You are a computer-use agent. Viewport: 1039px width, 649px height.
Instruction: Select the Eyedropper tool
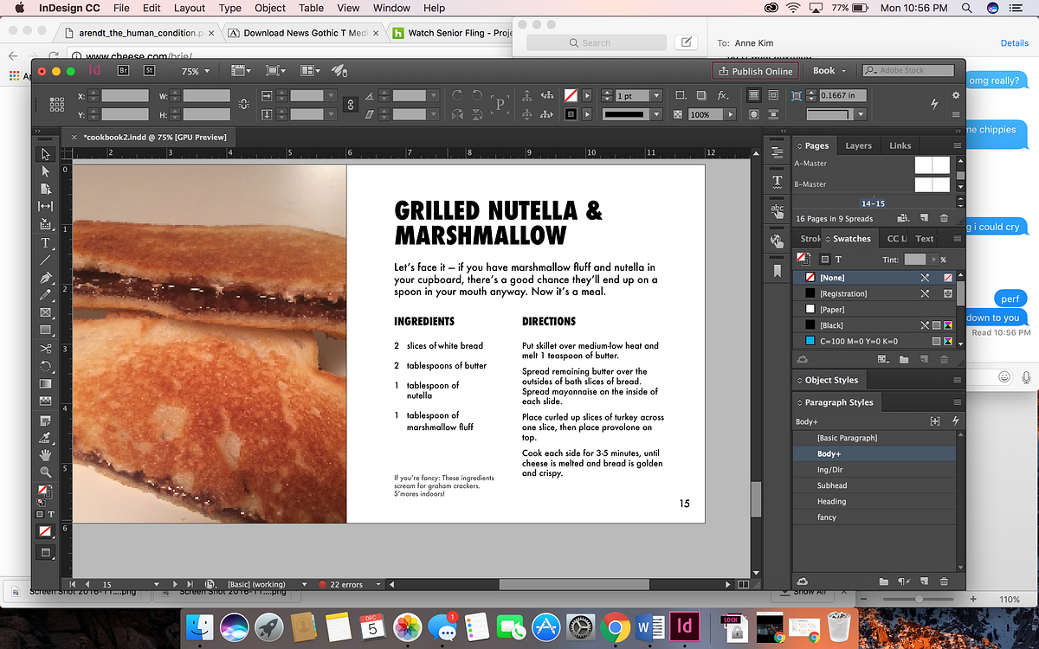coord(46,437)
